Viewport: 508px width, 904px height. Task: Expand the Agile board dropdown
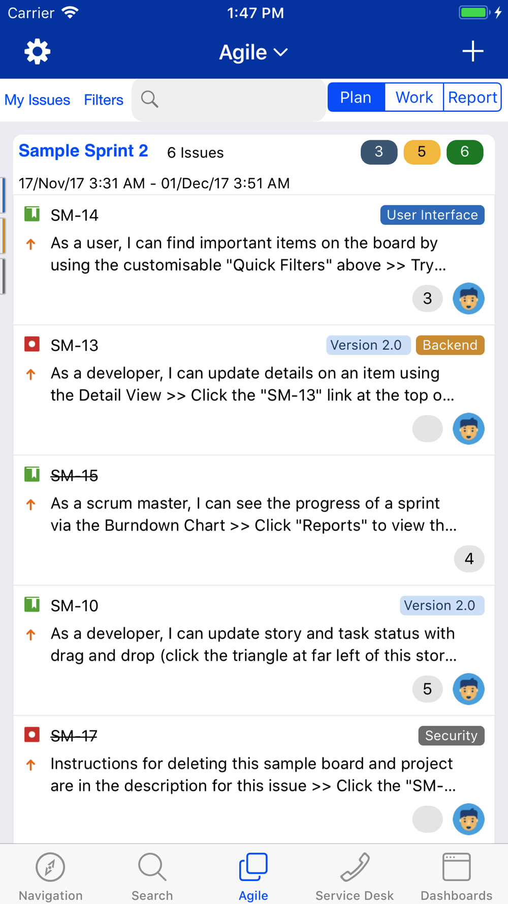point(253,52)
